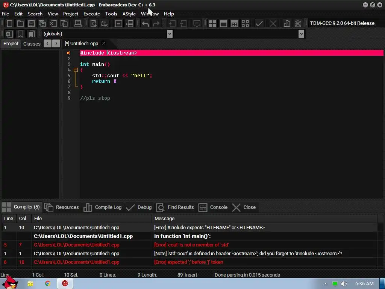Click the Redo arrow icon
Viewport: 385px width, 289px height.
[x=156, y=24]
